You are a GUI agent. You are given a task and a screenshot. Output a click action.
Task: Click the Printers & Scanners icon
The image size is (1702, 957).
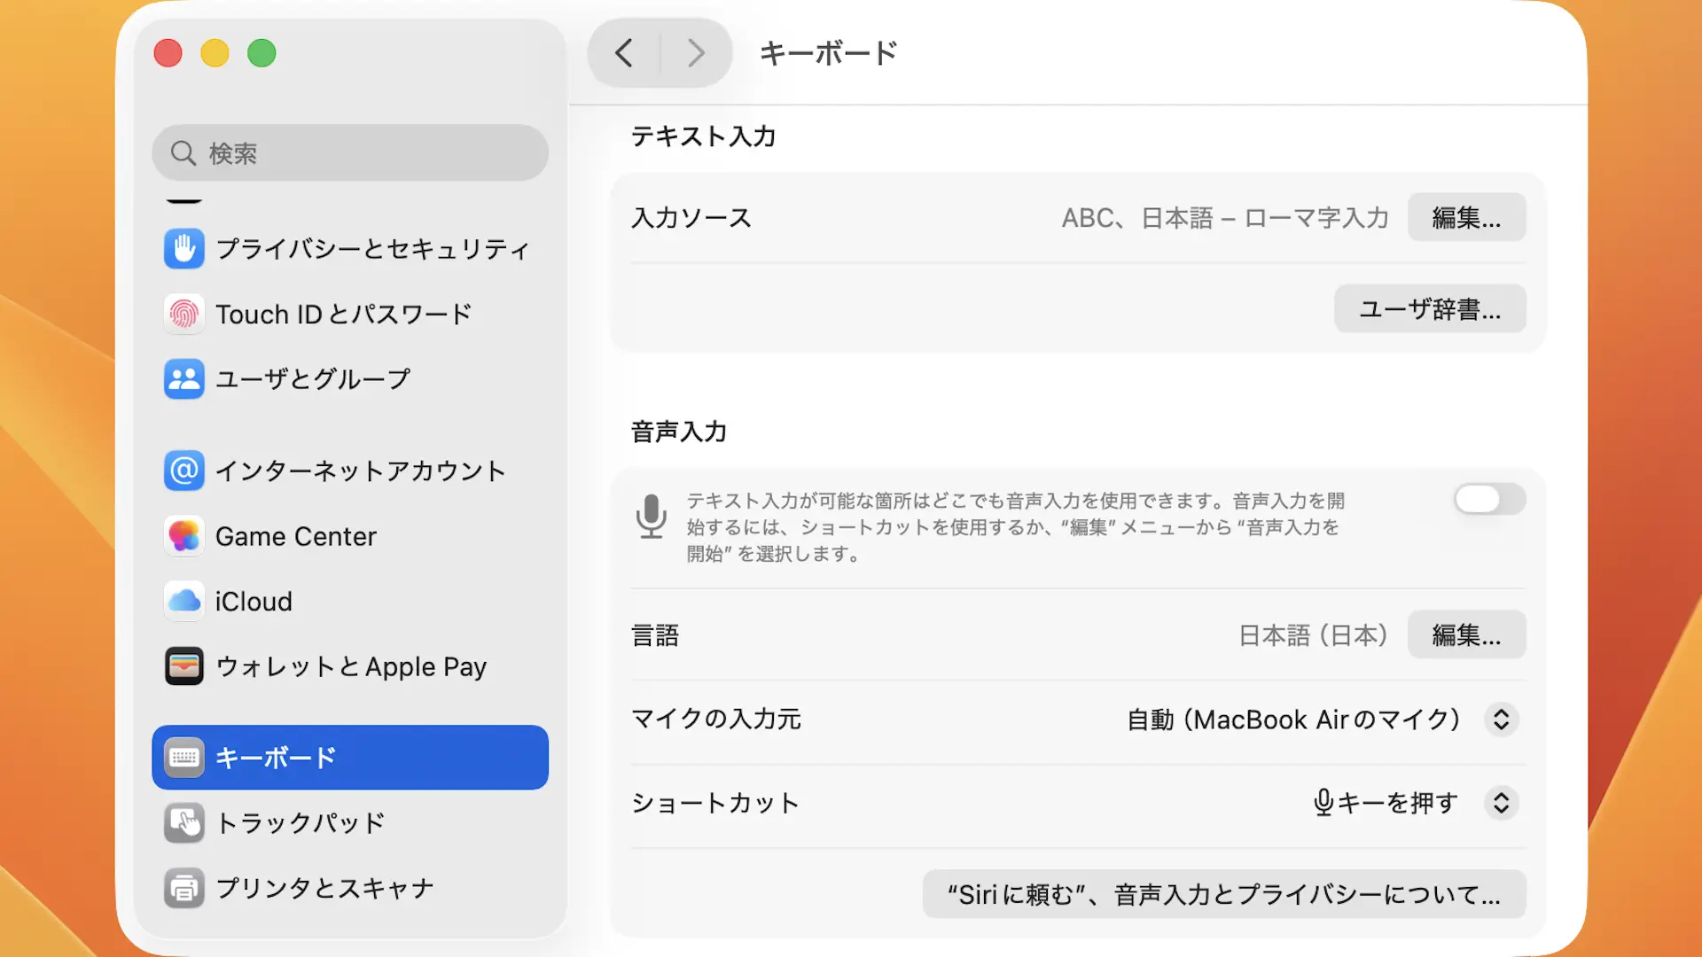(x=183, y=888)
